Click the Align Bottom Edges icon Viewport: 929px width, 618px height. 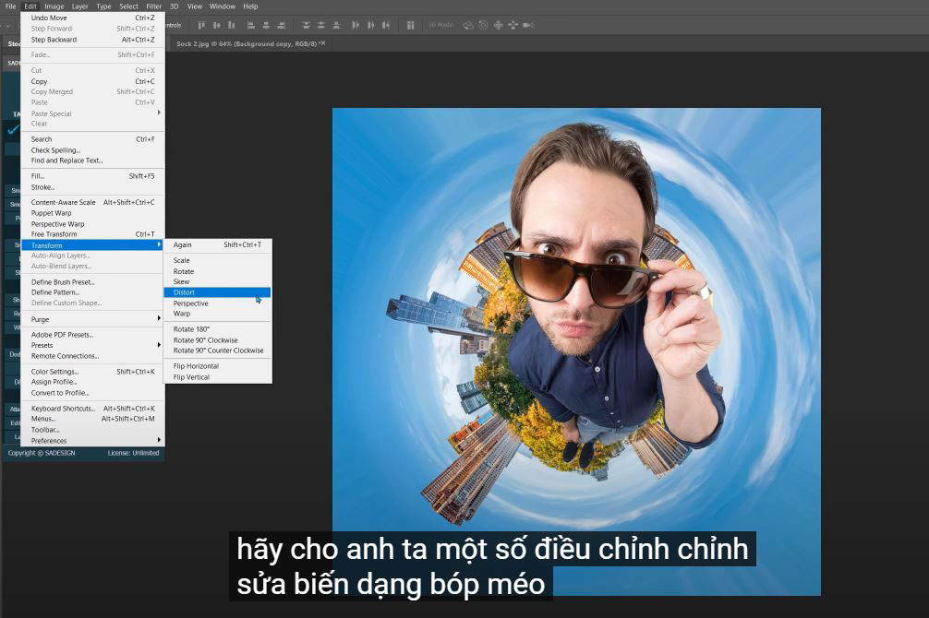(230, 25)
